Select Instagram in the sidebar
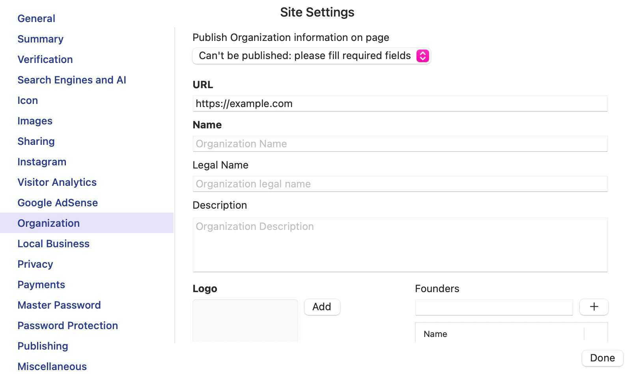The width and height of the screenshot is (635, 374). tap(42, 162)
